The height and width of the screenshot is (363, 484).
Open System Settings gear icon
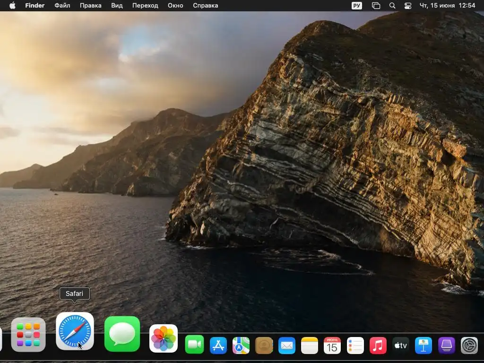(469, 346)
